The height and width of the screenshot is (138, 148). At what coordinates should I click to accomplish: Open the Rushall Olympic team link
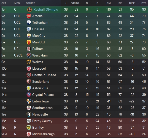[46, 9]
